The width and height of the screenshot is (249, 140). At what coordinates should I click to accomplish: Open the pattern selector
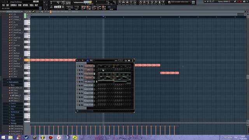click(x=77, y=7)
